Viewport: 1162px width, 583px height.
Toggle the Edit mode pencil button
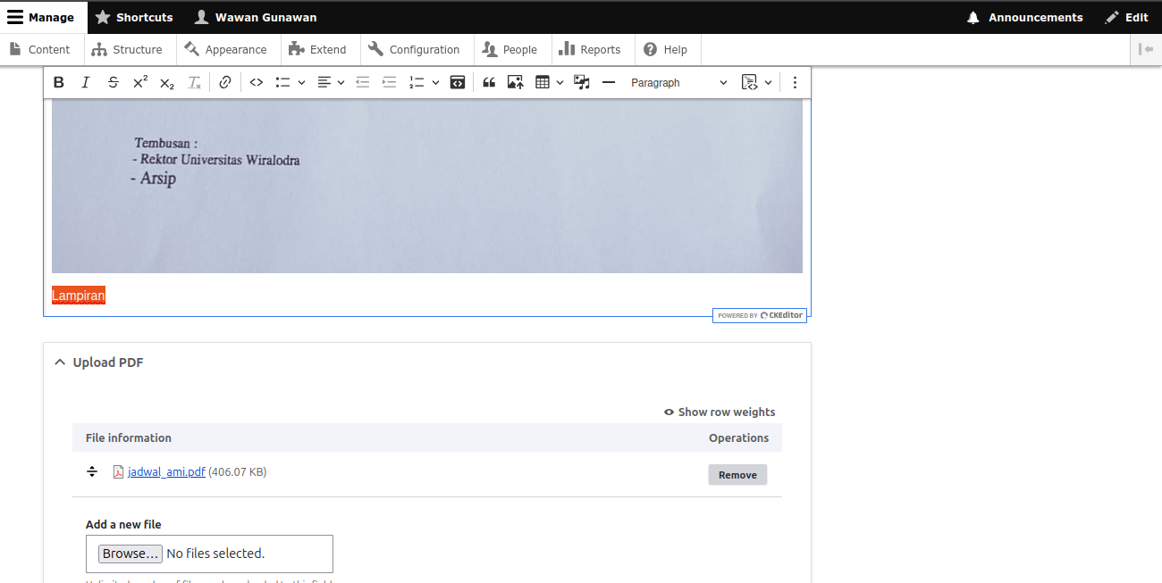coord(1126,17)
